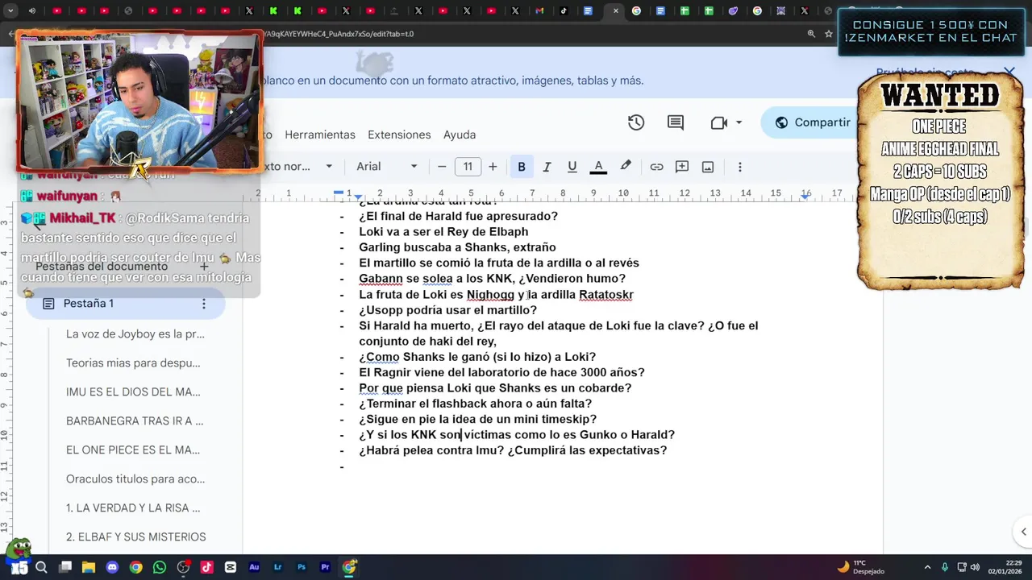Dismiss the template banner with X
The height and width of the screenshot is (580, 1032).
click(1009, 72)
